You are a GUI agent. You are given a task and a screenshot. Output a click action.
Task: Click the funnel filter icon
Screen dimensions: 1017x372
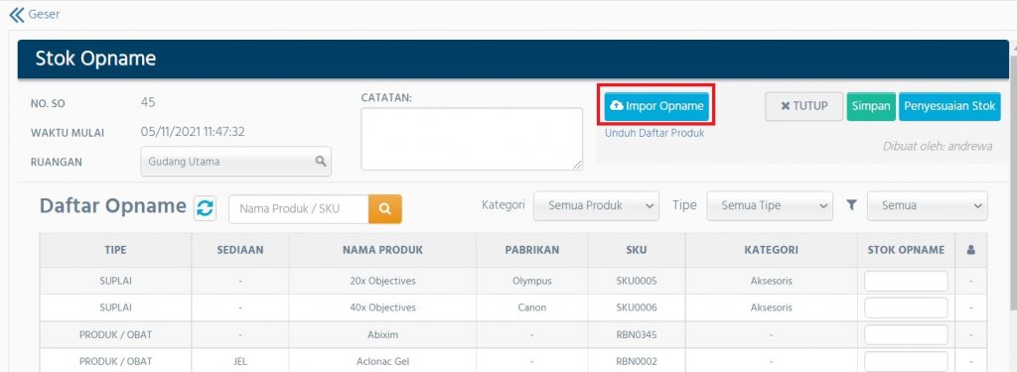click(851, 204)
